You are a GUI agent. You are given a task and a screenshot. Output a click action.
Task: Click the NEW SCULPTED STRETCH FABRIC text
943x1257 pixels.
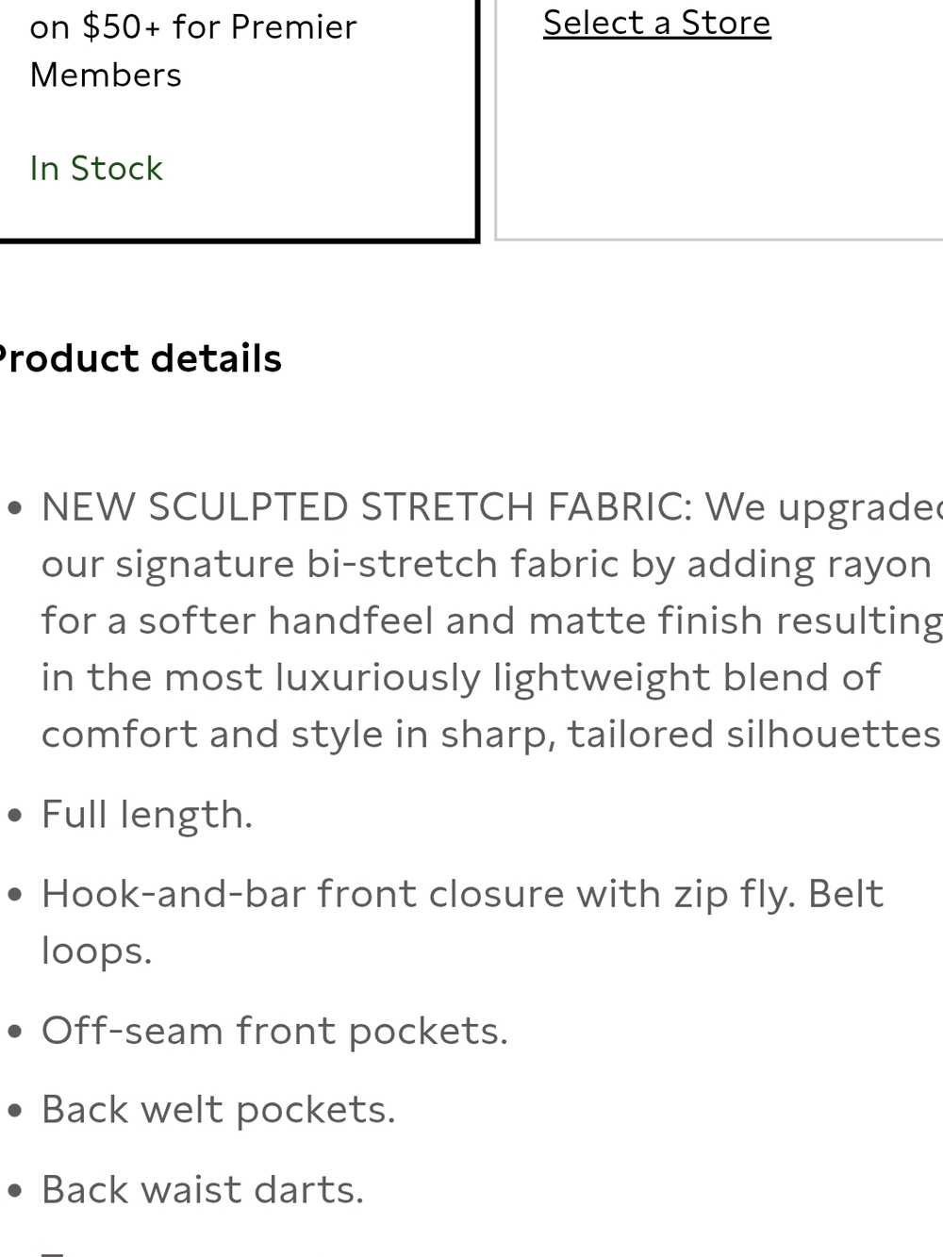[x=366, y=507]
